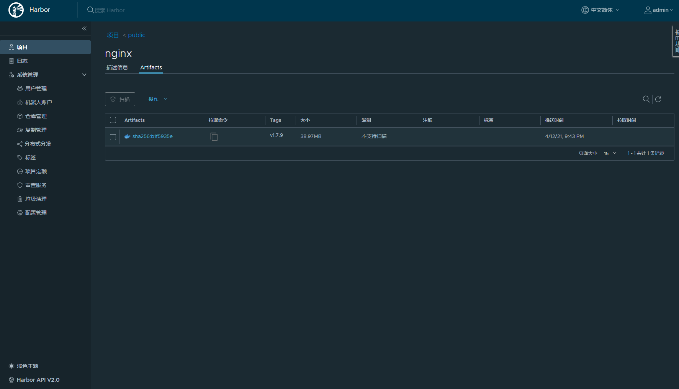Click the 漏洞 vulnerabilities column header
679x389 pixels.
click(366, 120)
